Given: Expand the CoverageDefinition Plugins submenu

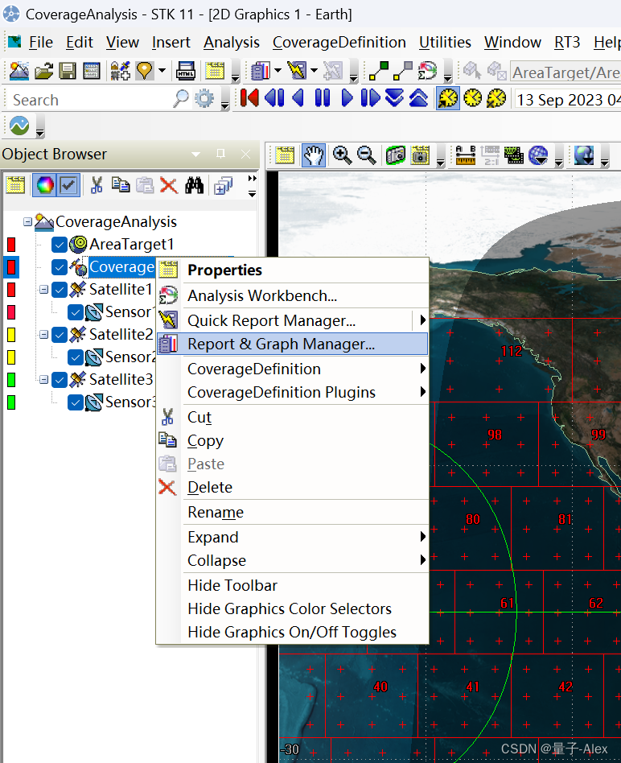Looking at the screenshot, I should 422,392.
